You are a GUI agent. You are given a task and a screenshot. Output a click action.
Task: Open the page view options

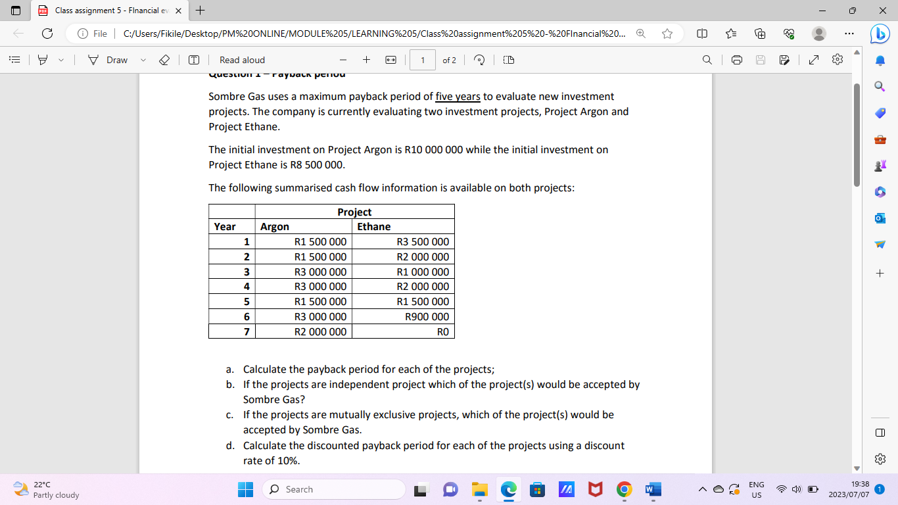pos(508,60)
